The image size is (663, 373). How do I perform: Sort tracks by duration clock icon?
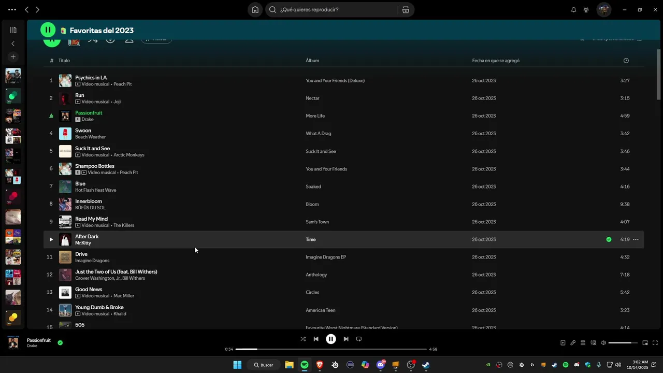pos(626,61)
